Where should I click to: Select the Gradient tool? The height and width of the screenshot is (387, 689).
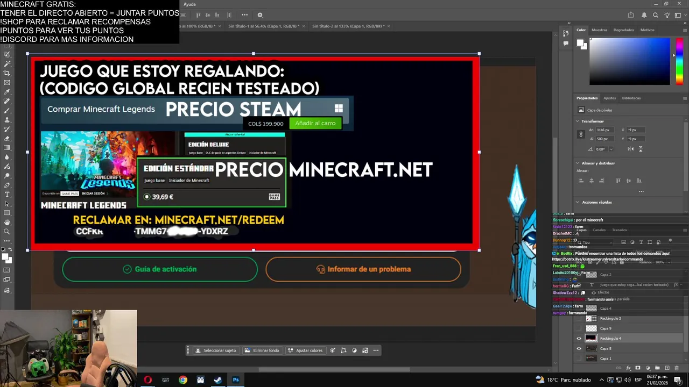tap(7, 148)
